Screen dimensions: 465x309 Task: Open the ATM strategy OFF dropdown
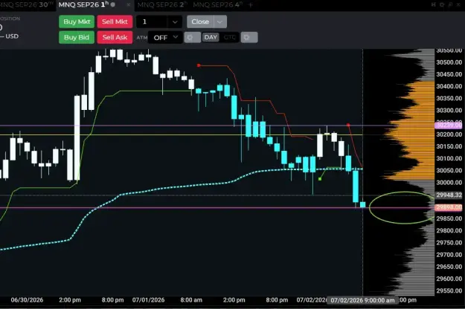[x=165, y=37]
